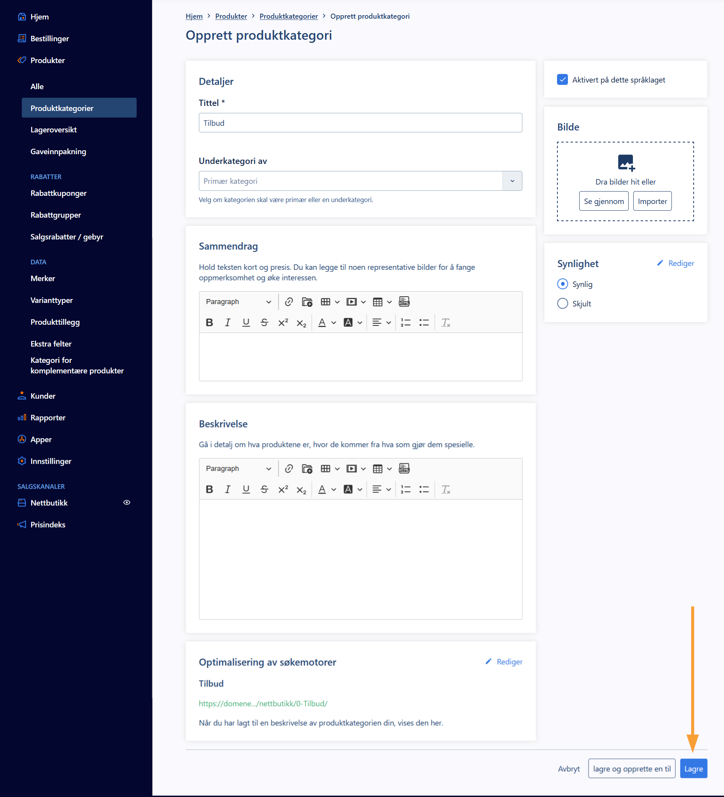Screen dimensions: 724x797
Task: Click Strikethrough icon in Beskrivelse editor
Action: point(264,489)
